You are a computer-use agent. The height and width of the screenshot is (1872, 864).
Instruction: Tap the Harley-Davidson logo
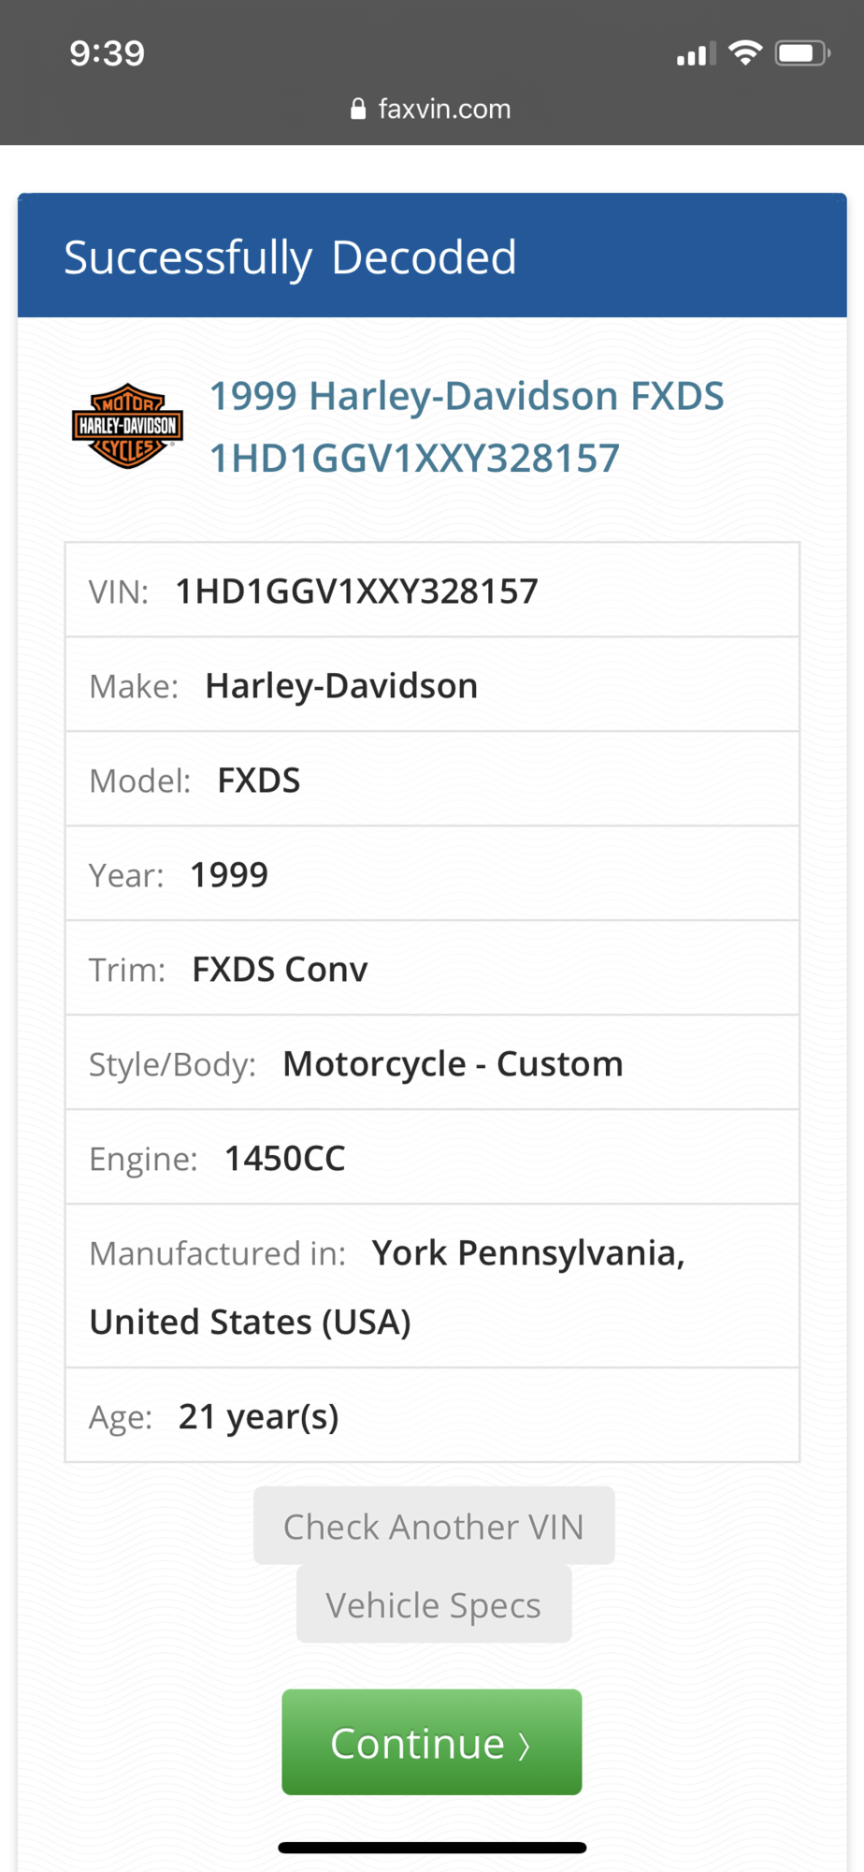pyautogui.click(x=127, y=426)
